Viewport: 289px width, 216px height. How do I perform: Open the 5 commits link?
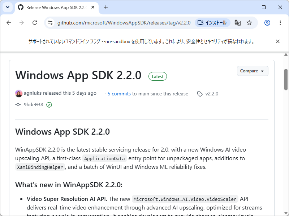[x=119, y=94]
